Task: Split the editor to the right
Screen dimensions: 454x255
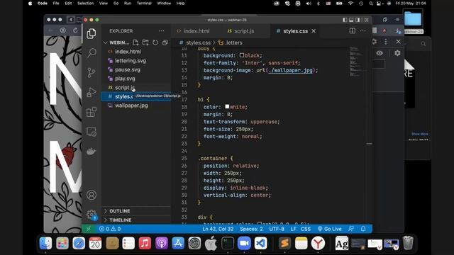Action: point(352,31)
